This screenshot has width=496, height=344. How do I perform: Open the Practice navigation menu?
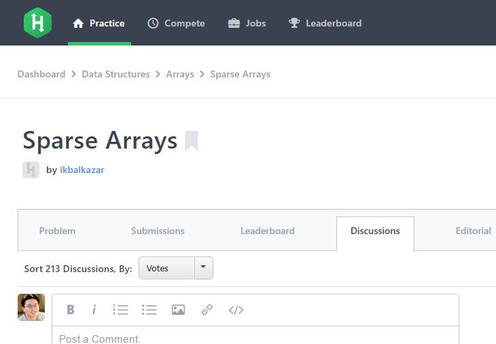coord(99,23)
